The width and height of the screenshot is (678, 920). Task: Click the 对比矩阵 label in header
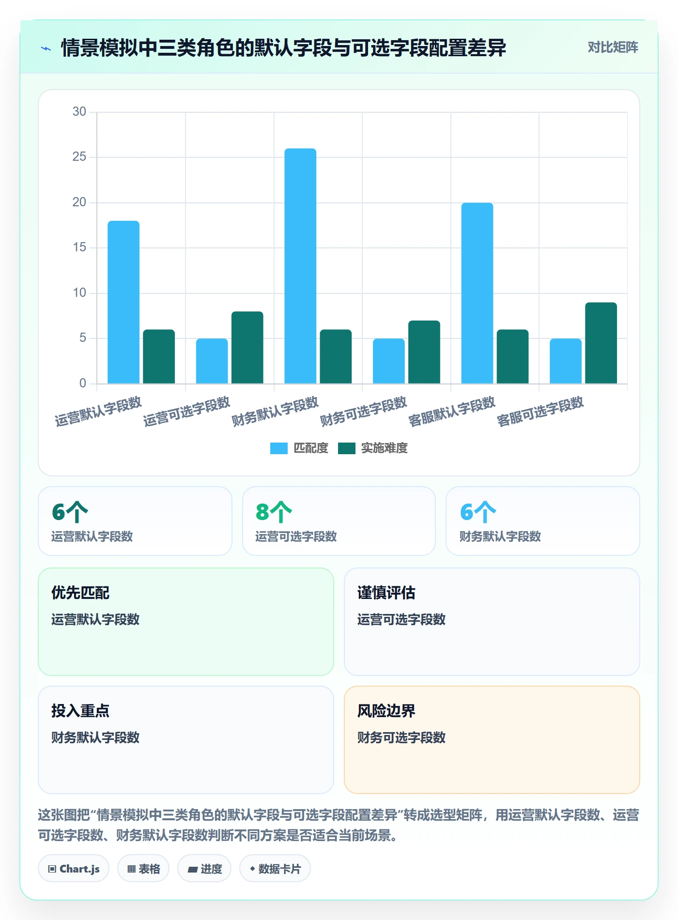point(613,47)
